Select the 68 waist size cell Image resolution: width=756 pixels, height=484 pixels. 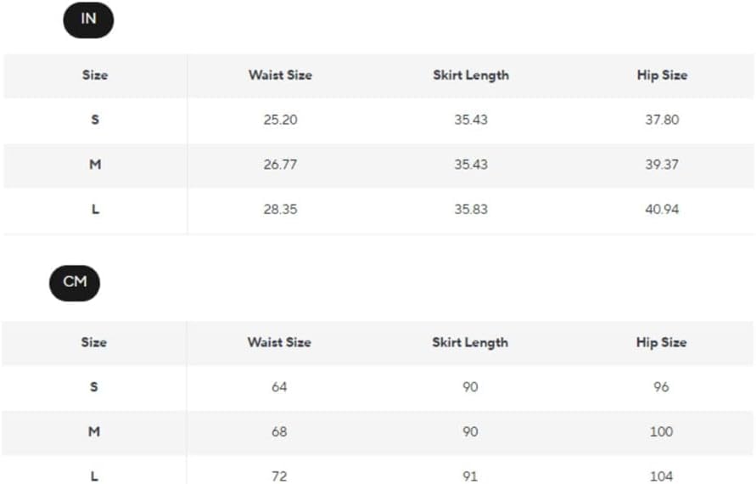point(280,431)
